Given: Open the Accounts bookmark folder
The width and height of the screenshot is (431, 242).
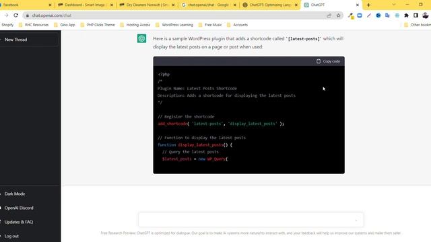Looking at the screenshot, I should (238, 25).
